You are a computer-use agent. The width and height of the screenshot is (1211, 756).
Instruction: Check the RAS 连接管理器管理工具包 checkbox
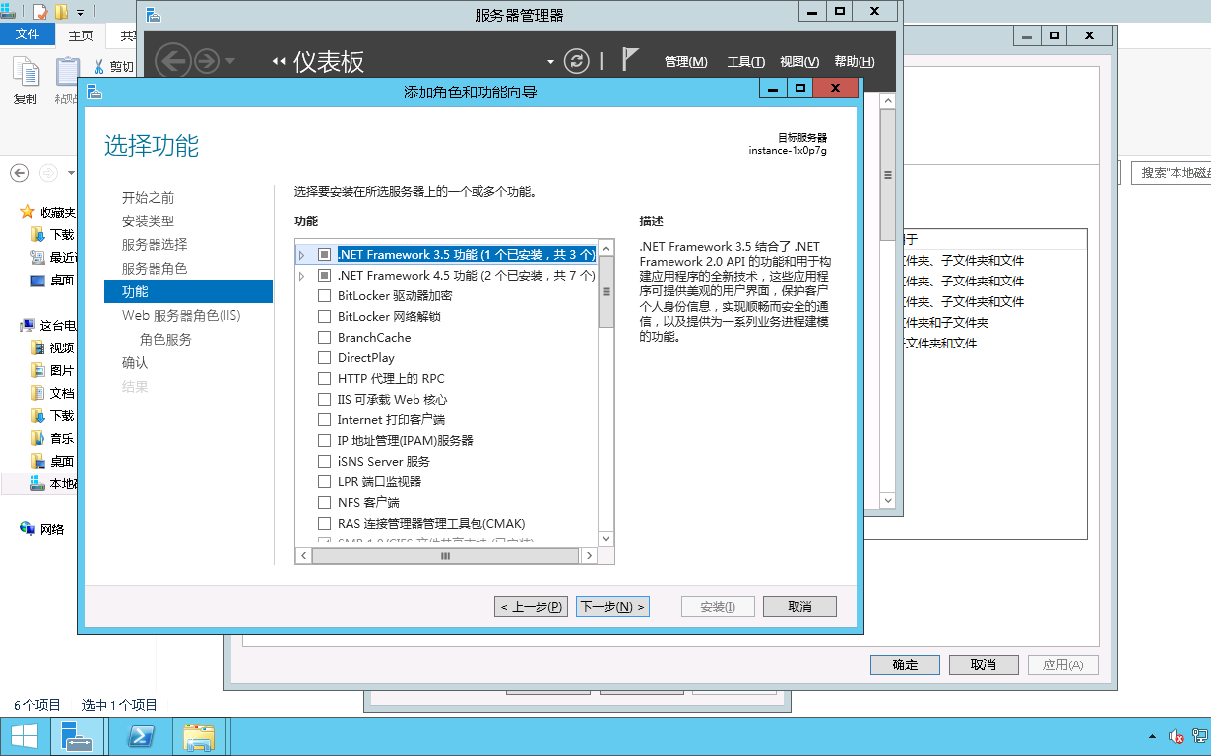(324, 523)
